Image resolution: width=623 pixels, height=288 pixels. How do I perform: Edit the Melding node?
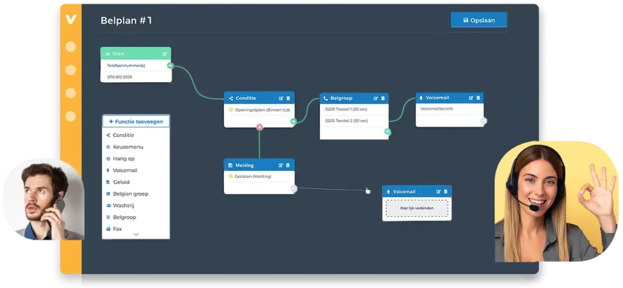pos(281,165)
